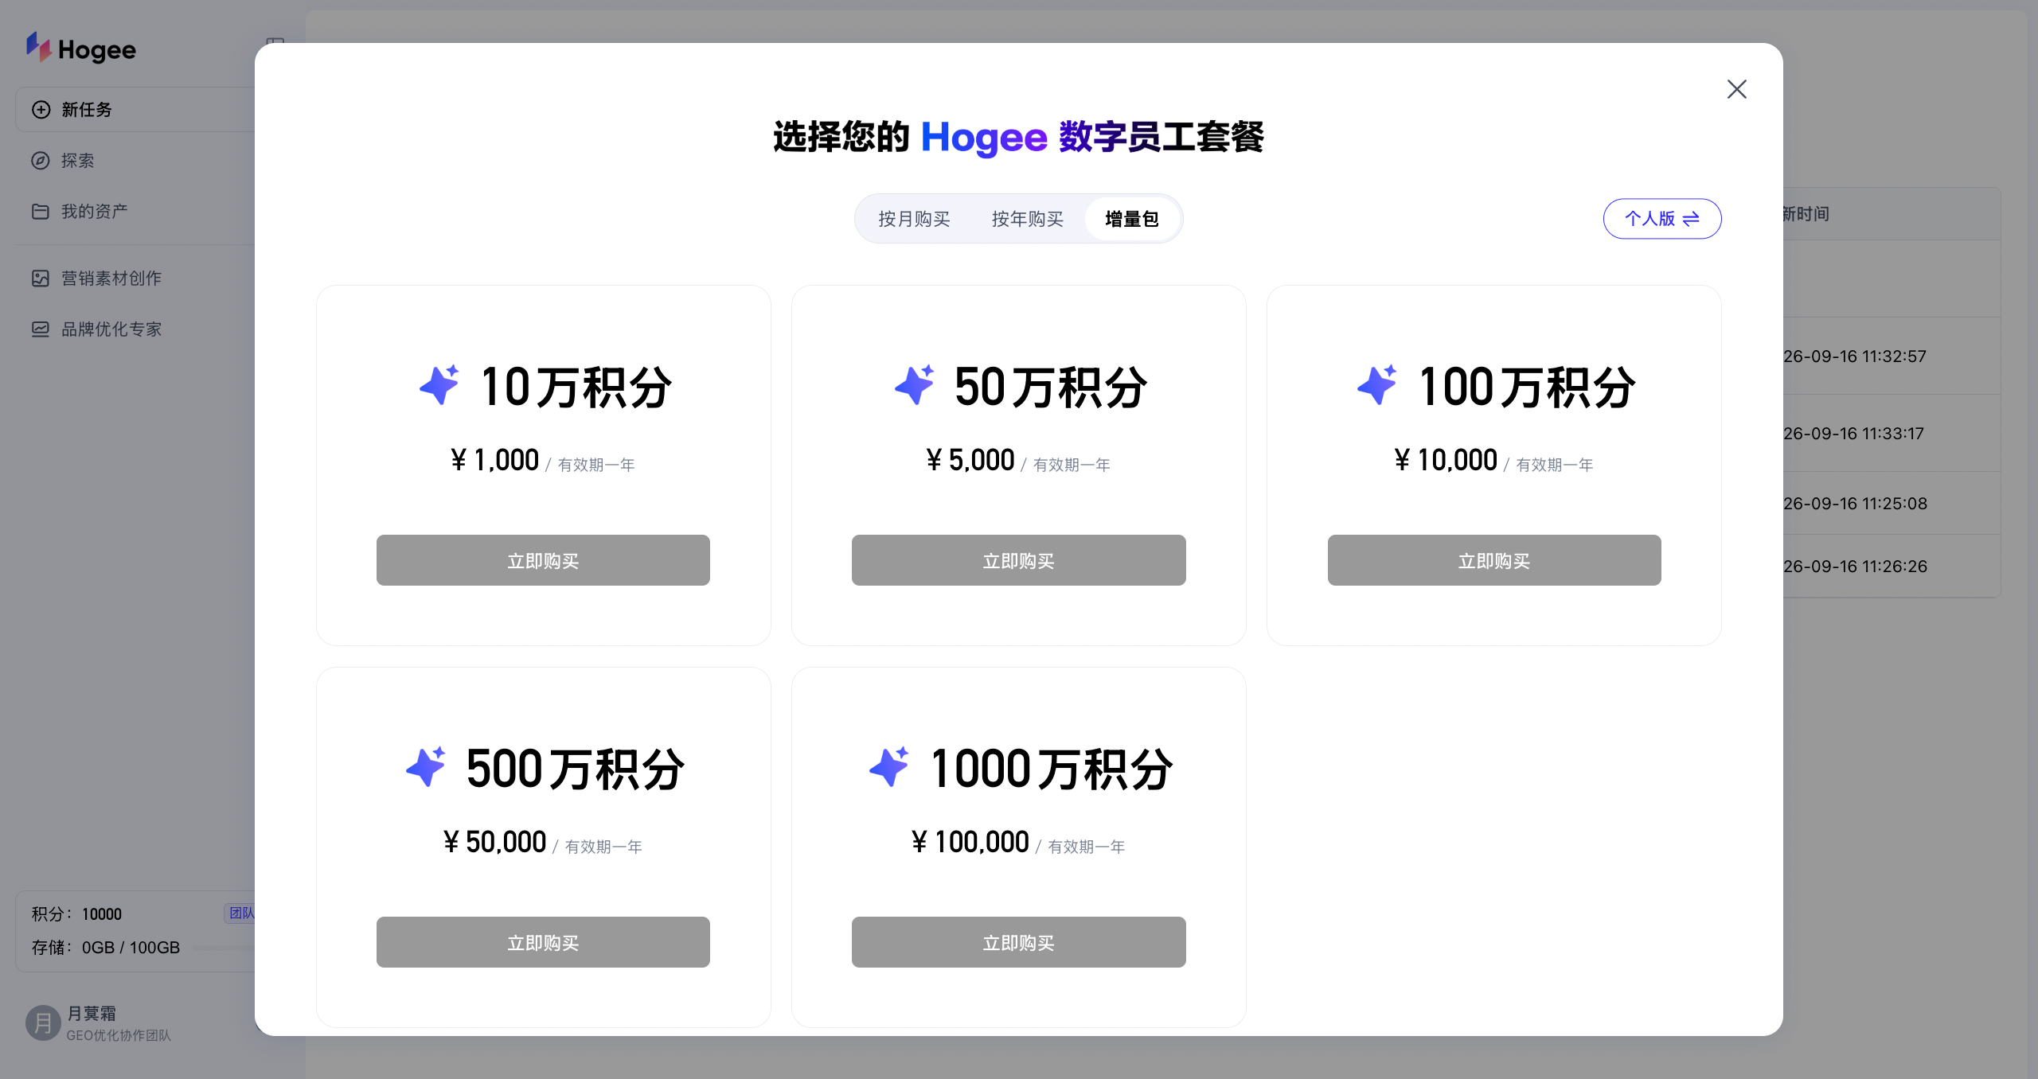
Task: Click the plus icon for 新任务
Action: click(41, 110)
